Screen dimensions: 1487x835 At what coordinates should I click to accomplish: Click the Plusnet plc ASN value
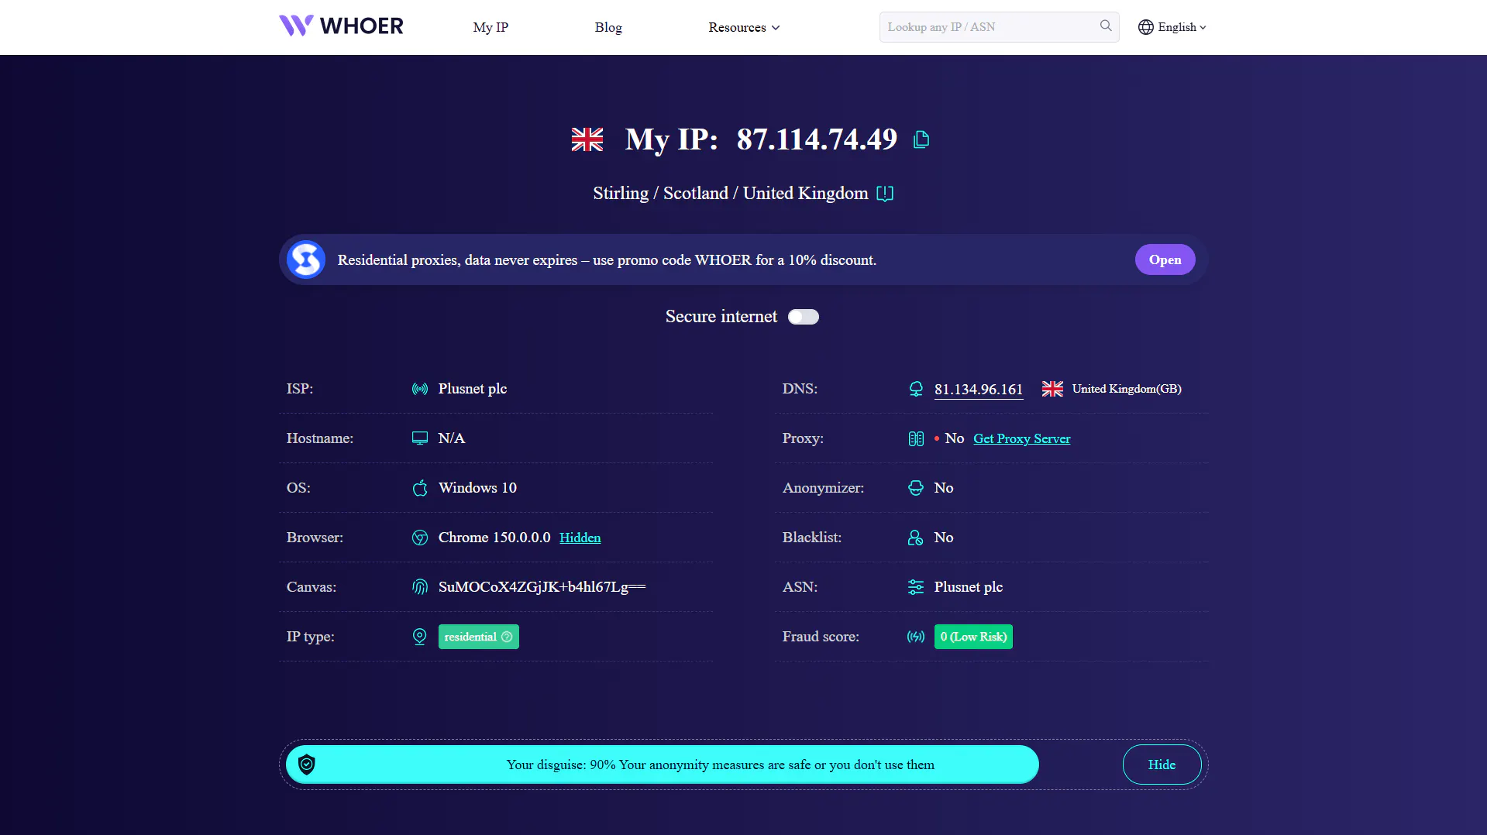(969, 587)
